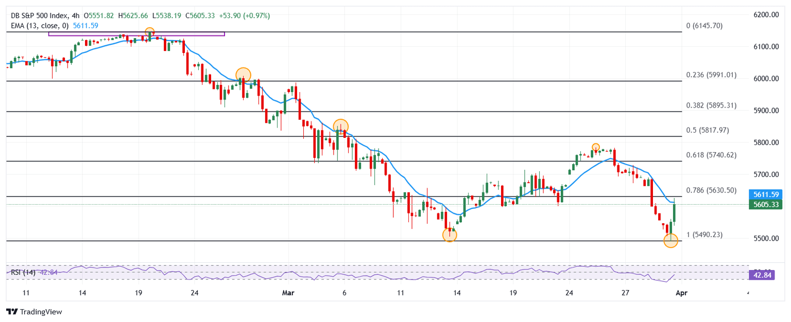This screenshot has width=791, height=322.
Task: Select the 0.786 (5630.50) Fibonacci label
Action: point(711,190)
